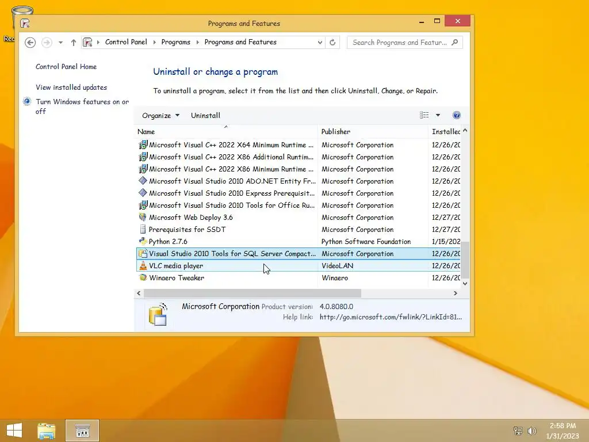Open the Help question mark icon

tap(456, 115)
